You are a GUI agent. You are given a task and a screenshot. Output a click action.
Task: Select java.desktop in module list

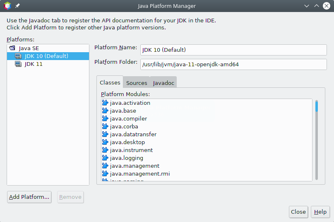207,142
